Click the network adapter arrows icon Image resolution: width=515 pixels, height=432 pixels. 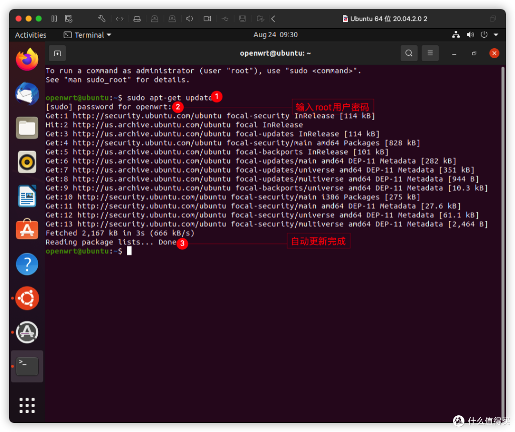pyautogui.click(x=120, y=19)
